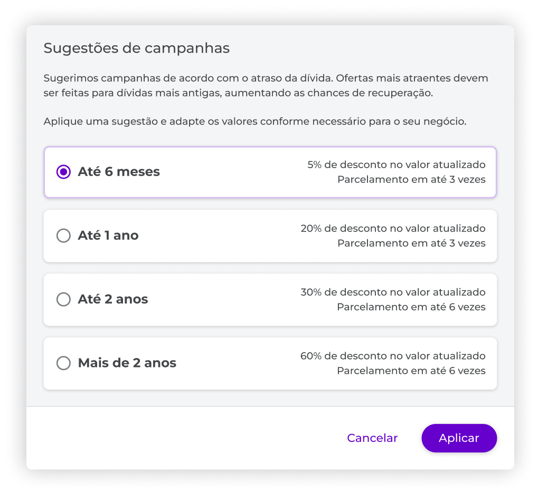
Task: Select the "Até 6 meses" radio button
Action: tap(63, 172)
